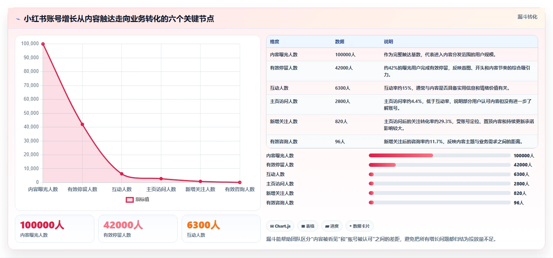Click the description starting 互动率约15%
553x258 pixels.
click(x=447, y=88)
